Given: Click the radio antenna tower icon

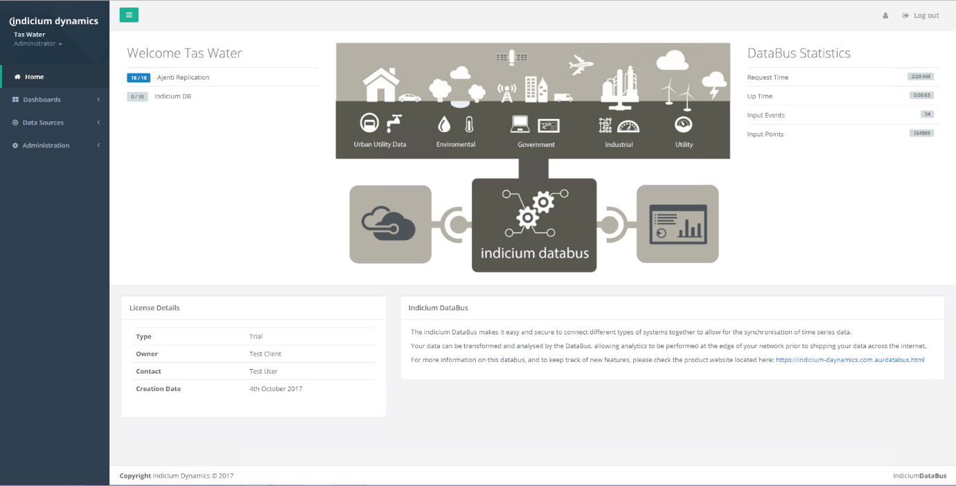Looking at the screenshot, I should [507, 93].
